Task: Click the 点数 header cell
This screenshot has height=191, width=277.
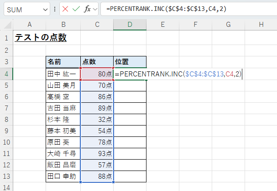Action: [97, 62]
